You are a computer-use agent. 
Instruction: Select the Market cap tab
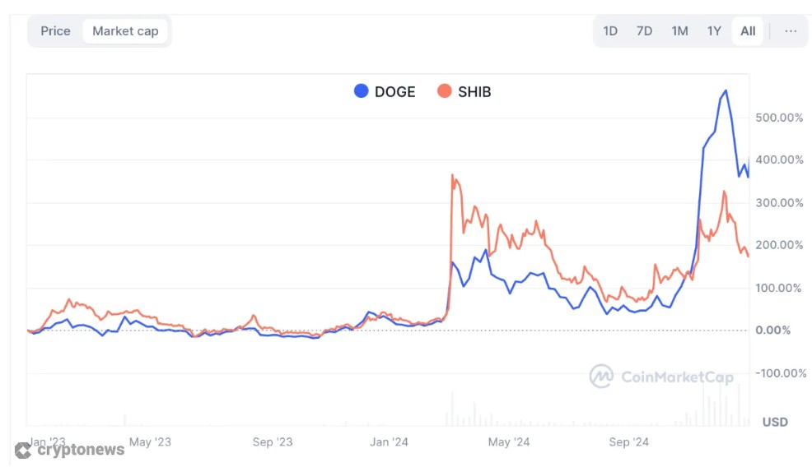point(127,31)
